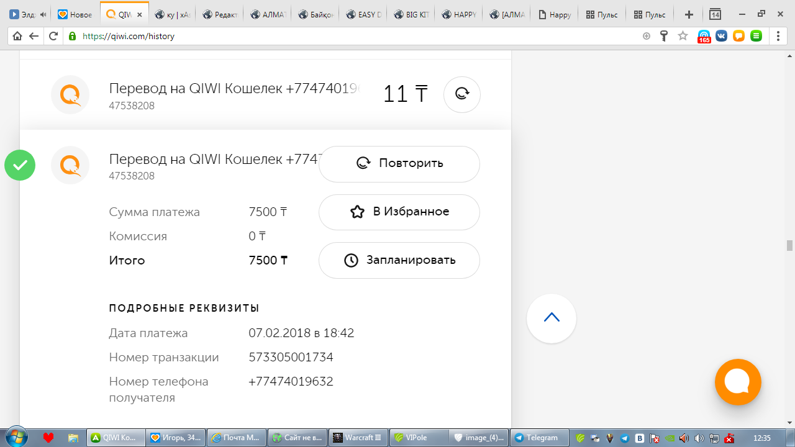Click the yellow chat bubble extension icon

pyautogui.click(x=738, y=36)
